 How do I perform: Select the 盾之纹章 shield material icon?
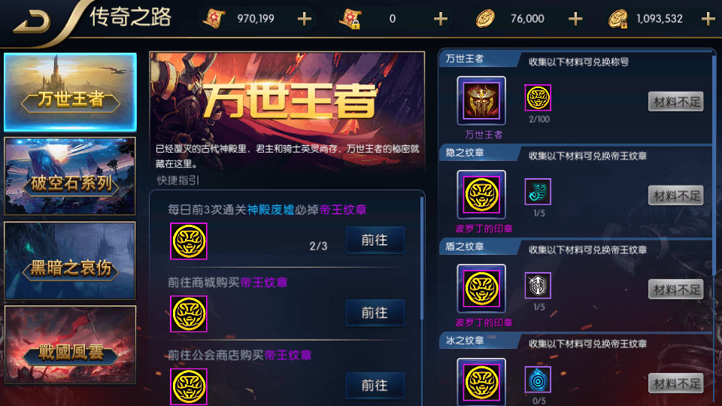click(538, 286)
